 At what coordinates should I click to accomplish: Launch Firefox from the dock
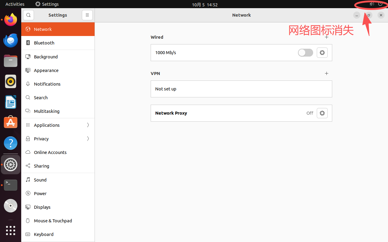click(11, 20)
